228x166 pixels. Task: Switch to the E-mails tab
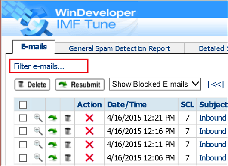coord(34,47)
